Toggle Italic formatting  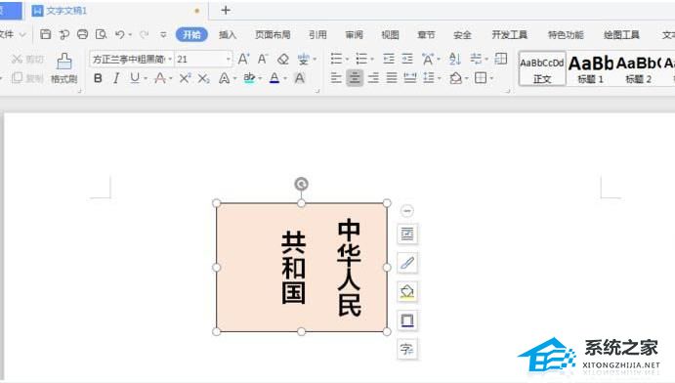click(116, 78)
